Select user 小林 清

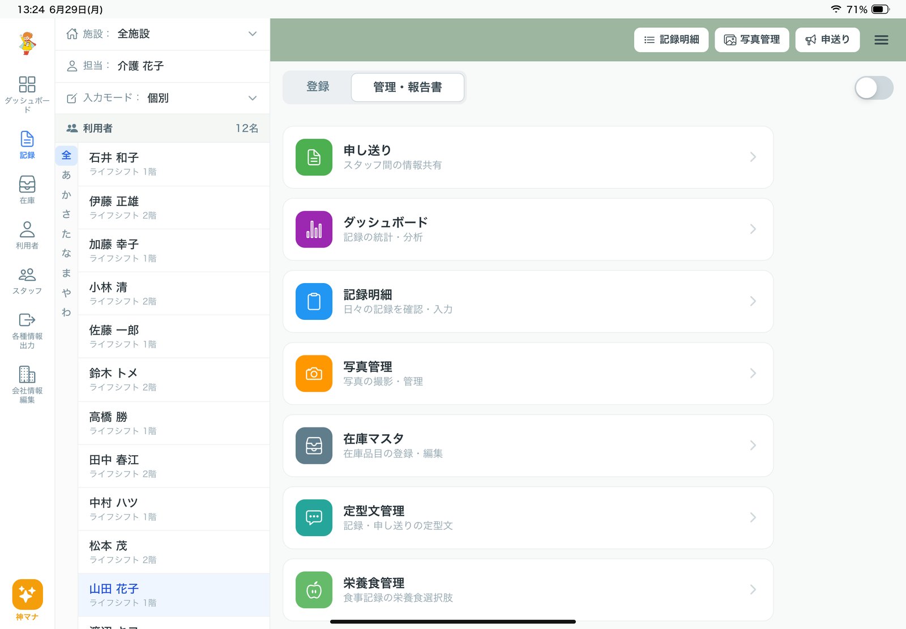tap(174, 294)
